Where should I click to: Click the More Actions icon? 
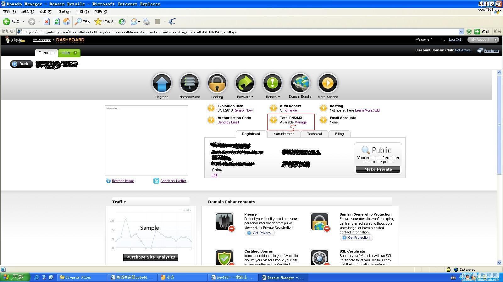tap(328, 83)
